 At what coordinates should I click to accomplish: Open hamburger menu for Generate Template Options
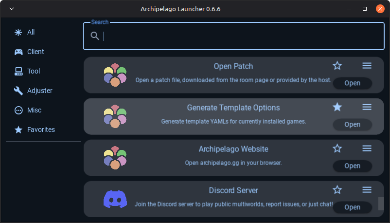pyautogui.click(x=367, y=107)
